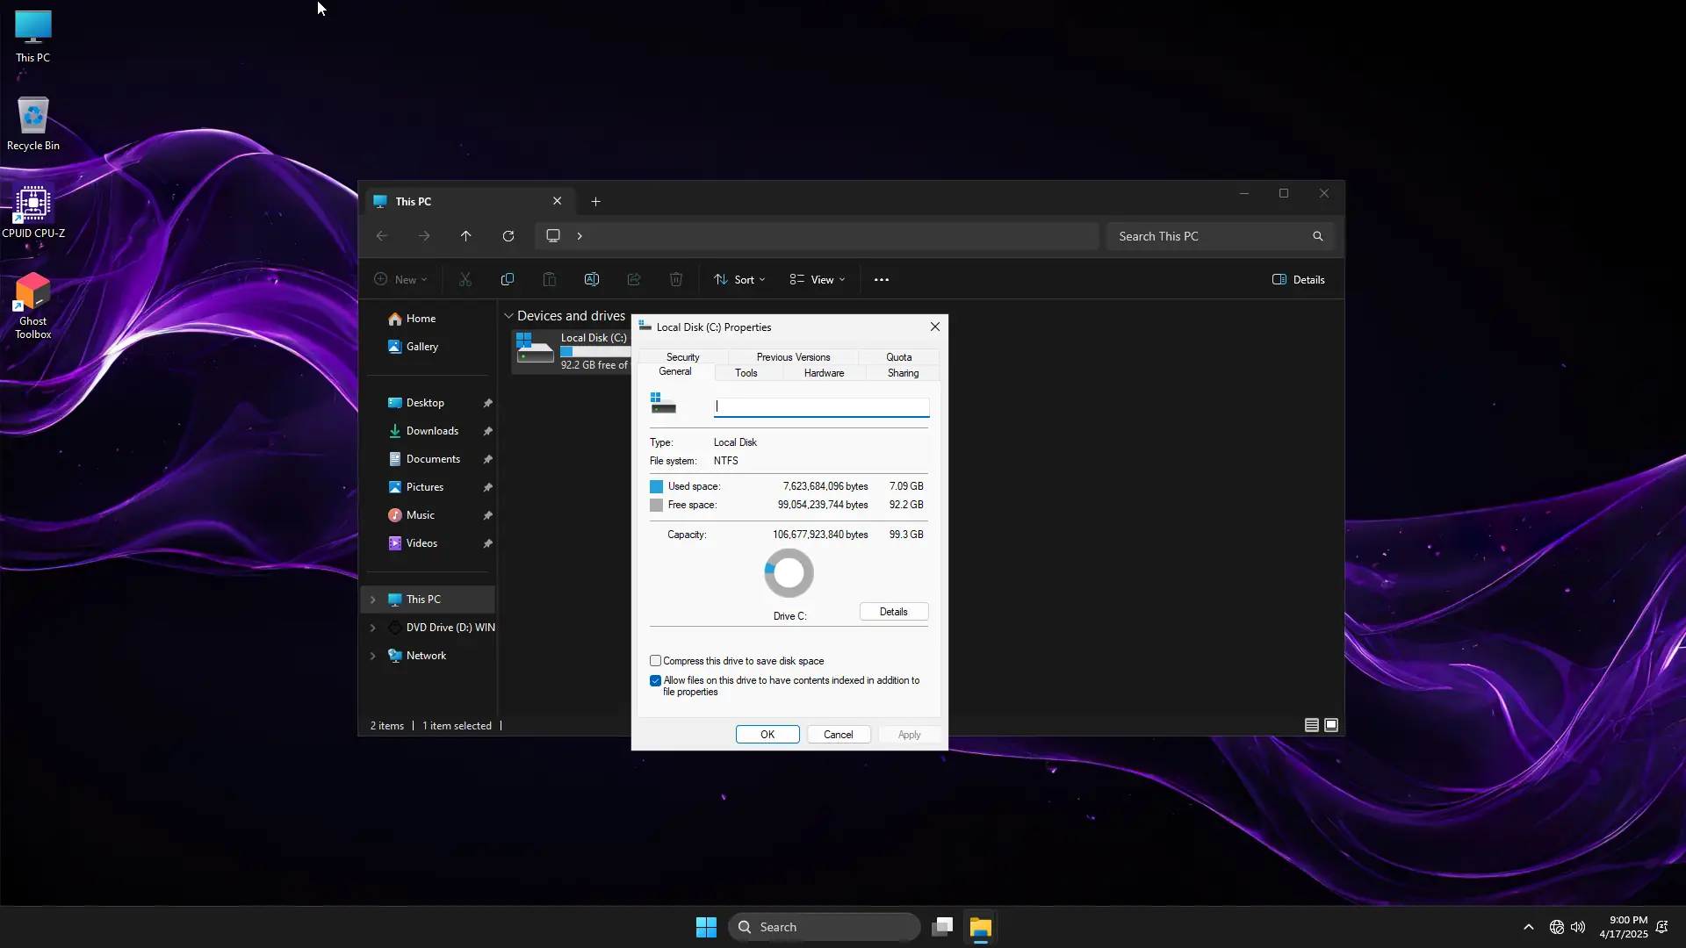Select the Cut icon in the toolbar
1686x948 pixels.
point(465,279)
